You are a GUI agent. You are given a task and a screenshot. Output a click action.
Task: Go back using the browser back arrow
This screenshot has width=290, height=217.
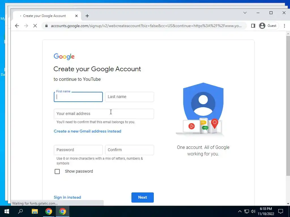pyautogui.click(x=17, y=26)
